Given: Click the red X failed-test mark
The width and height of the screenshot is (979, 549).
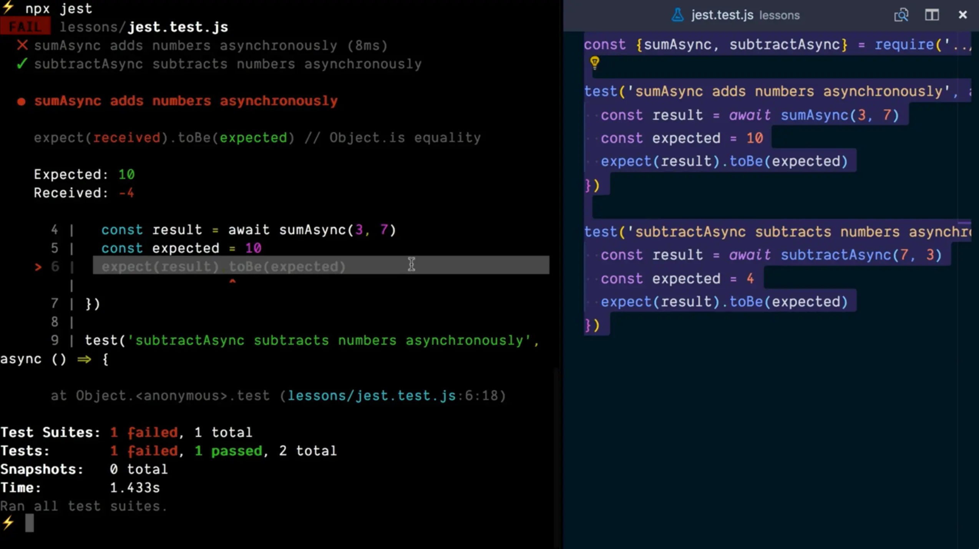Looking at the screenshot, I should (x=22, y=45).
